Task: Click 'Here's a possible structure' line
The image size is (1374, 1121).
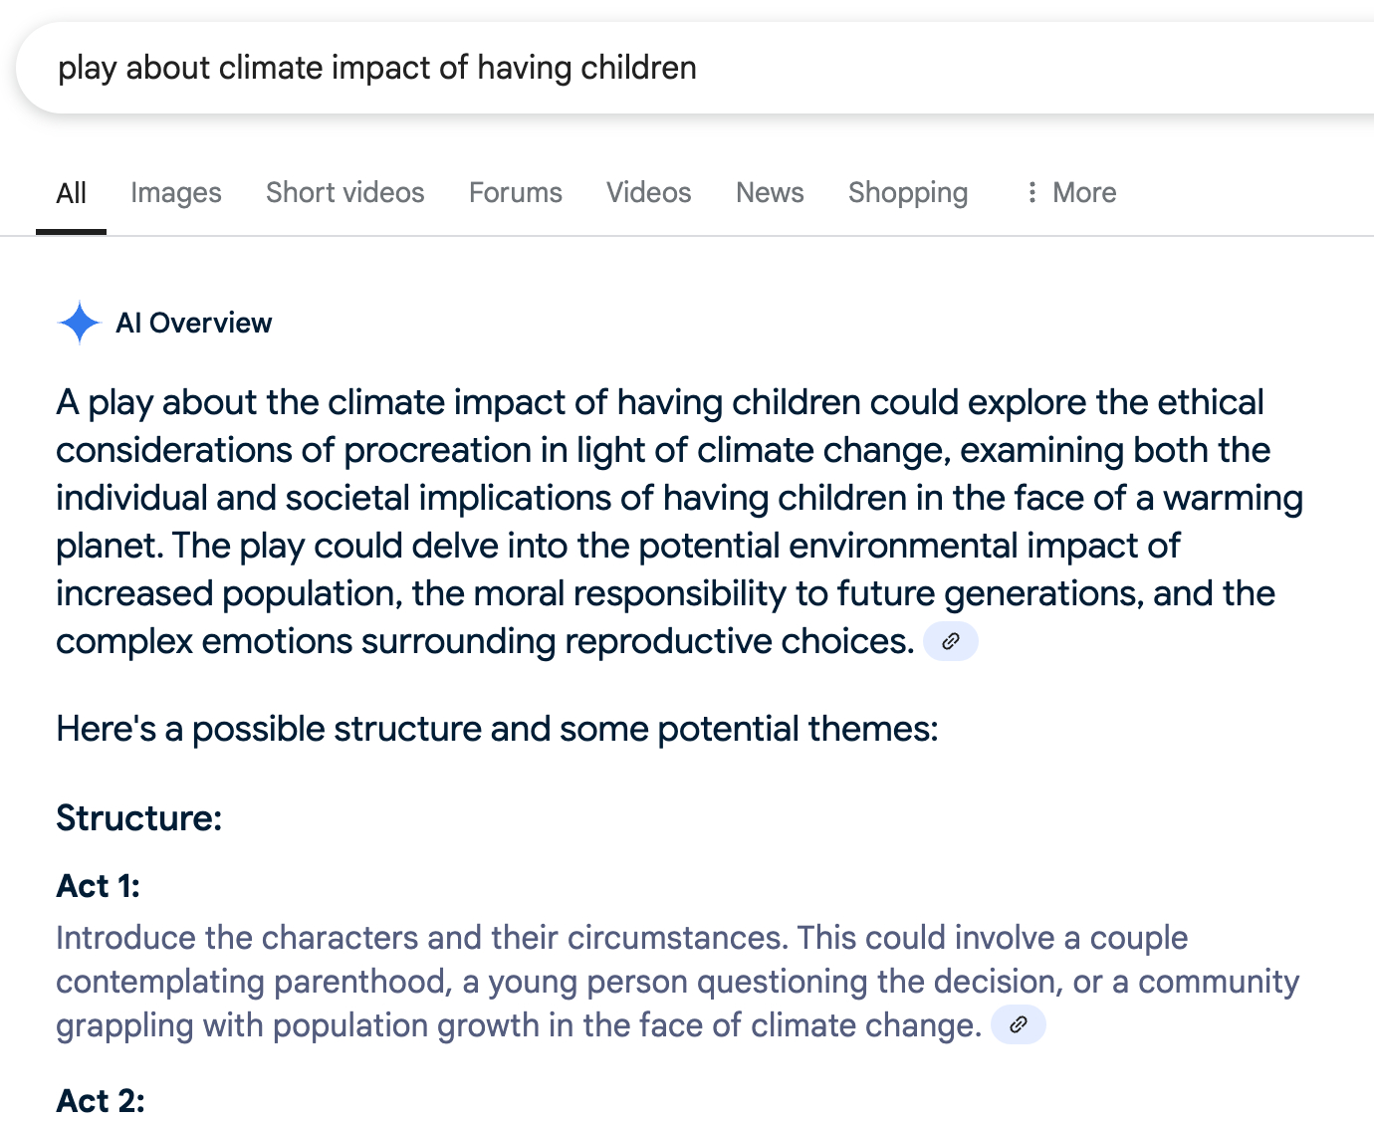Action: click(x=496, y=729)
